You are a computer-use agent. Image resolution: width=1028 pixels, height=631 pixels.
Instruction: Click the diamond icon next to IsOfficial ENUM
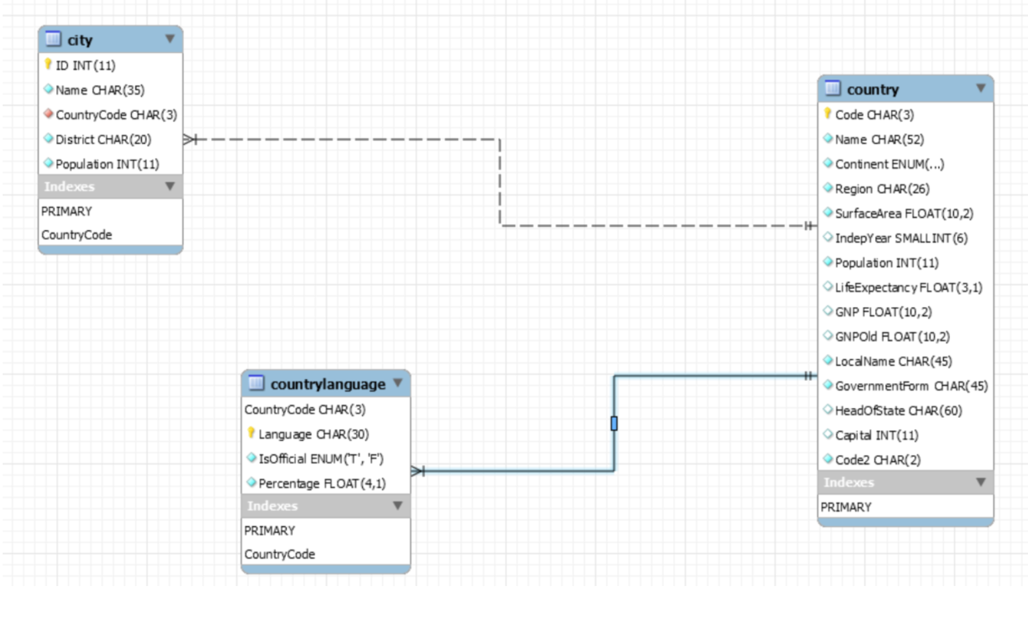(250, 458)
